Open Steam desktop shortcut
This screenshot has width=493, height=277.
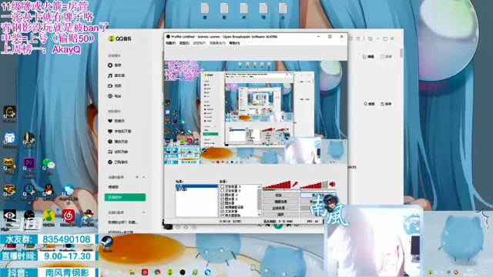click(107, 244)
